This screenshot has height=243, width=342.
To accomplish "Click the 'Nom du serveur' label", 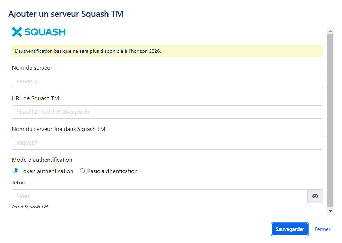I will 32,67.
